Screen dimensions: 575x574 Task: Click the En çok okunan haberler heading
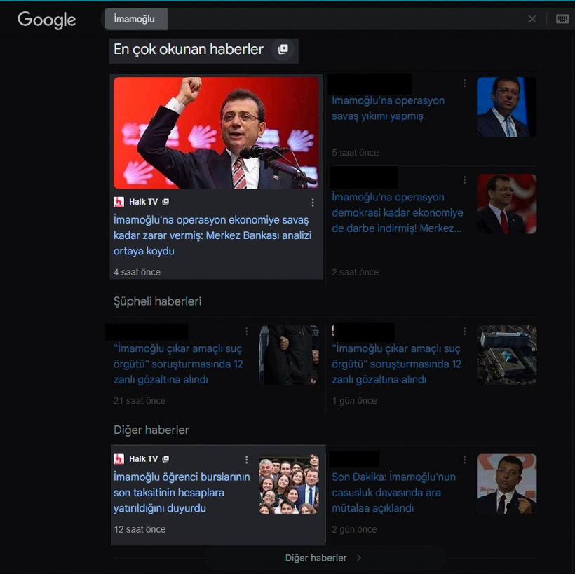[x=189, y=49]
